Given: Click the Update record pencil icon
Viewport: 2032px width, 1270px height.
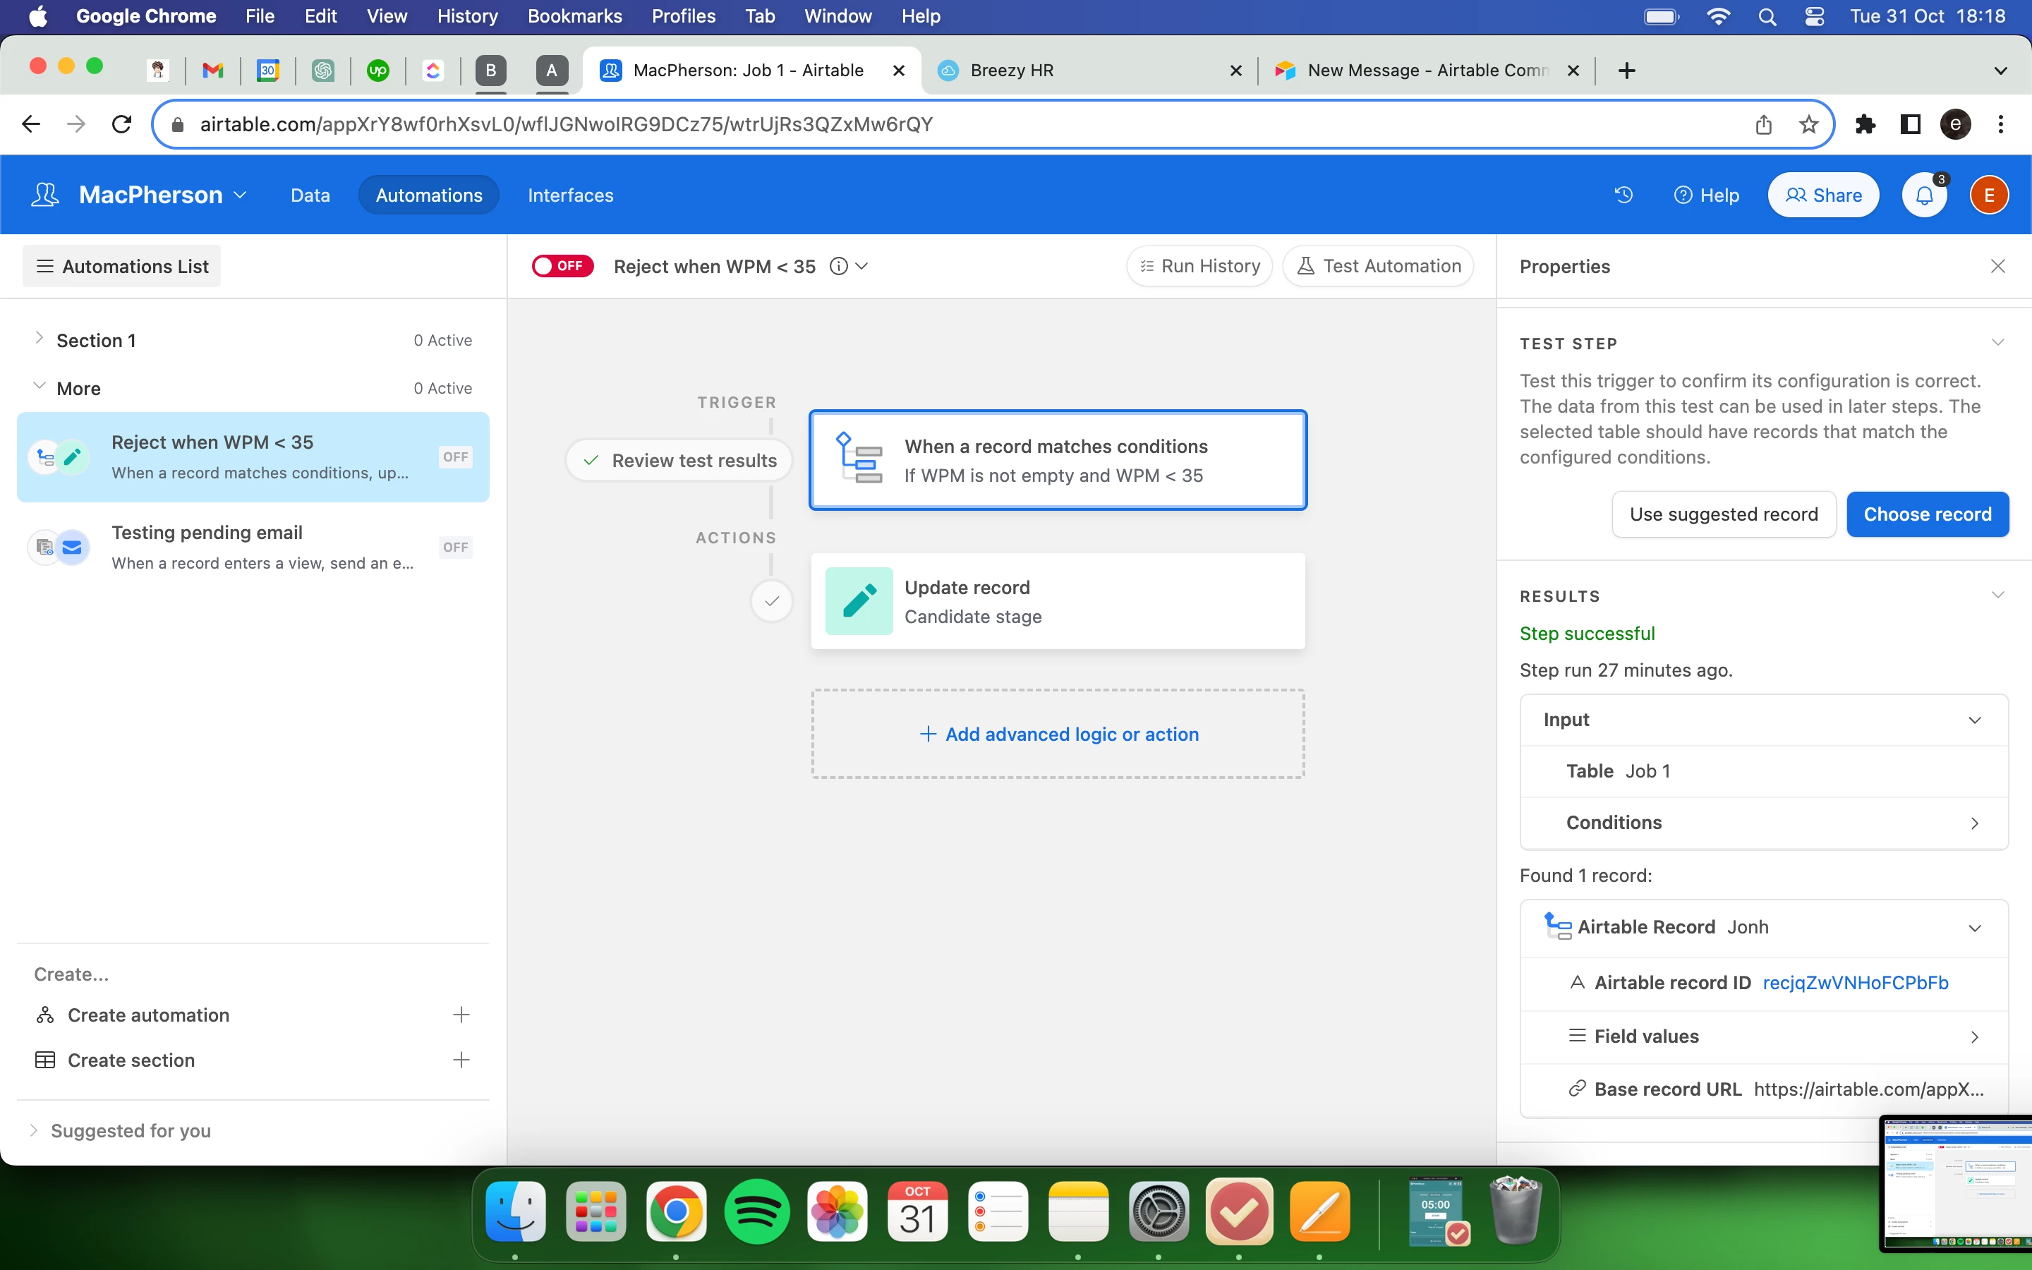Looking at the screenshot, I should pyautogui.click(x=858, y=601).
